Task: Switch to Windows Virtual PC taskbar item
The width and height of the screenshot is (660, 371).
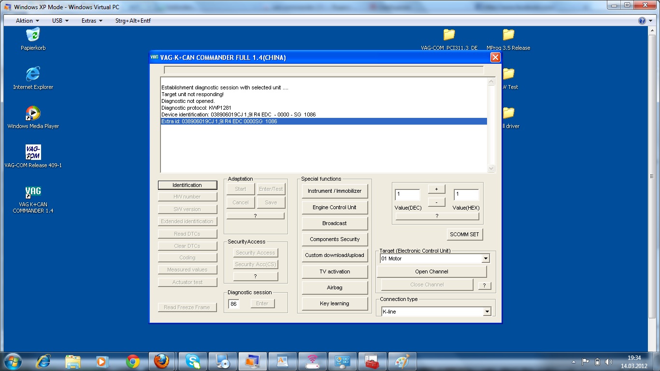Action: pyautogui.click(x=252, y=361)
